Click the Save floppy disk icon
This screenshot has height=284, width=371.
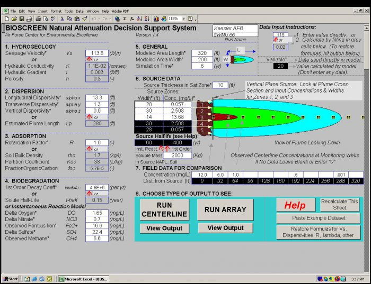click(x=22, y=19)
